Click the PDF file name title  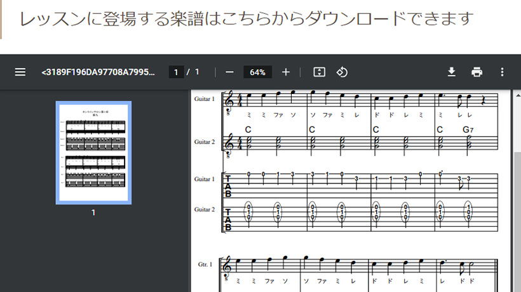pos(98,72)
